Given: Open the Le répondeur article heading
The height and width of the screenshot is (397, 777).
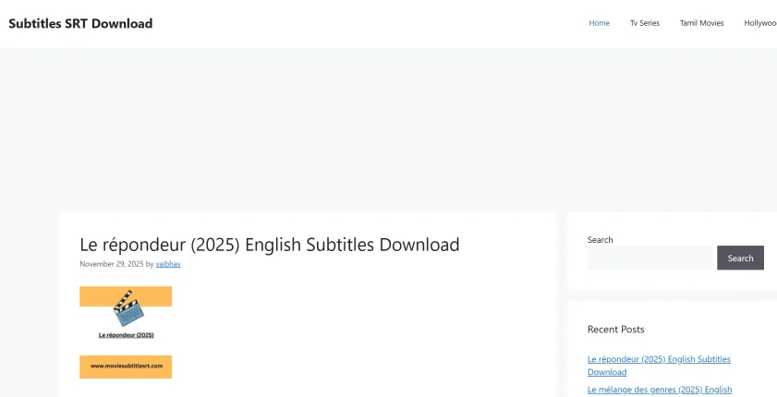Looking at the screenshot, I should [x=269, y=245].
